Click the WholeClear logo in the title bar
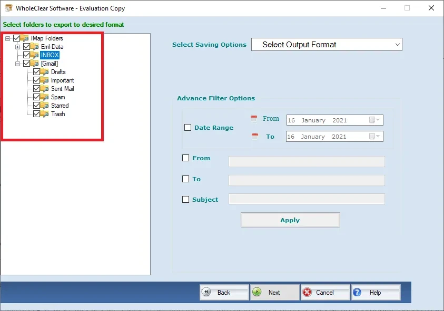Viewport: 444px width, 311px height. point(8,8)
